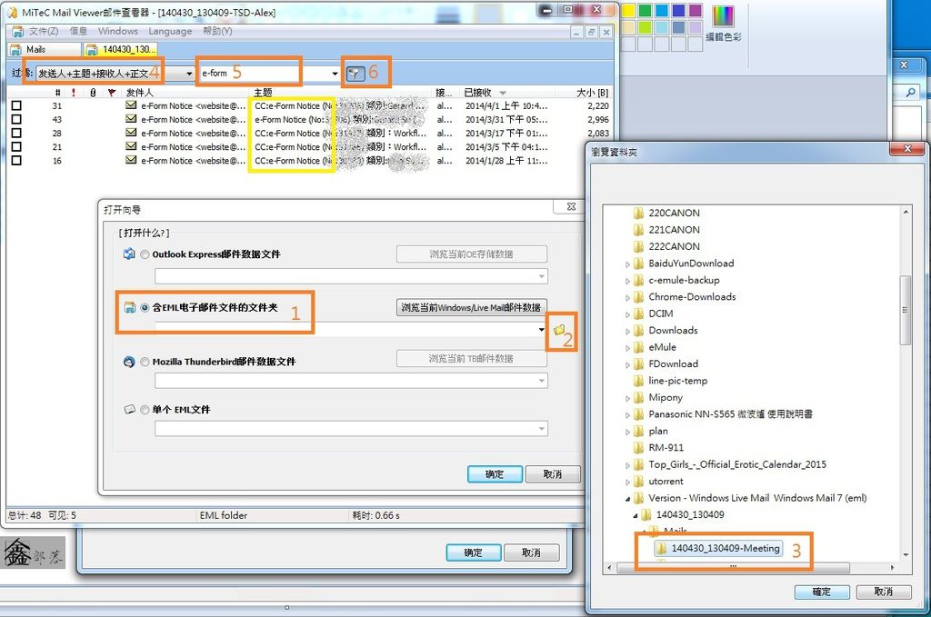The image size is (931, 617).
Task: Expand the BaiduYunDownload folder node
Action: pos(627,264)
